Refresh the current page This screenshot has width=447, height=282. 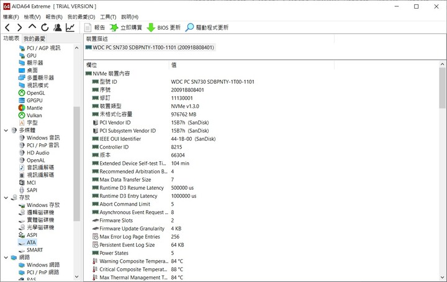pos(45,27)
